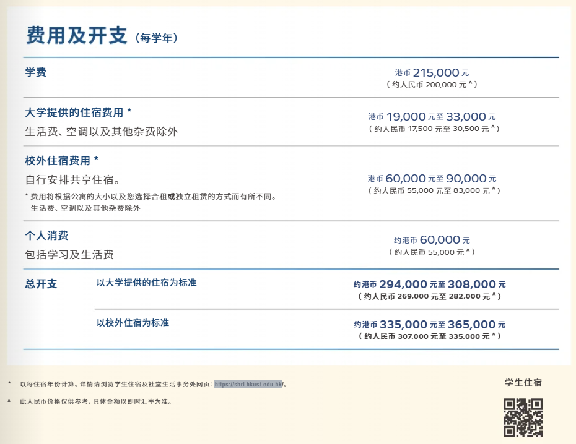
Task: Click 约人民币 17,500 元至 30,500 元
Action: 434,129
